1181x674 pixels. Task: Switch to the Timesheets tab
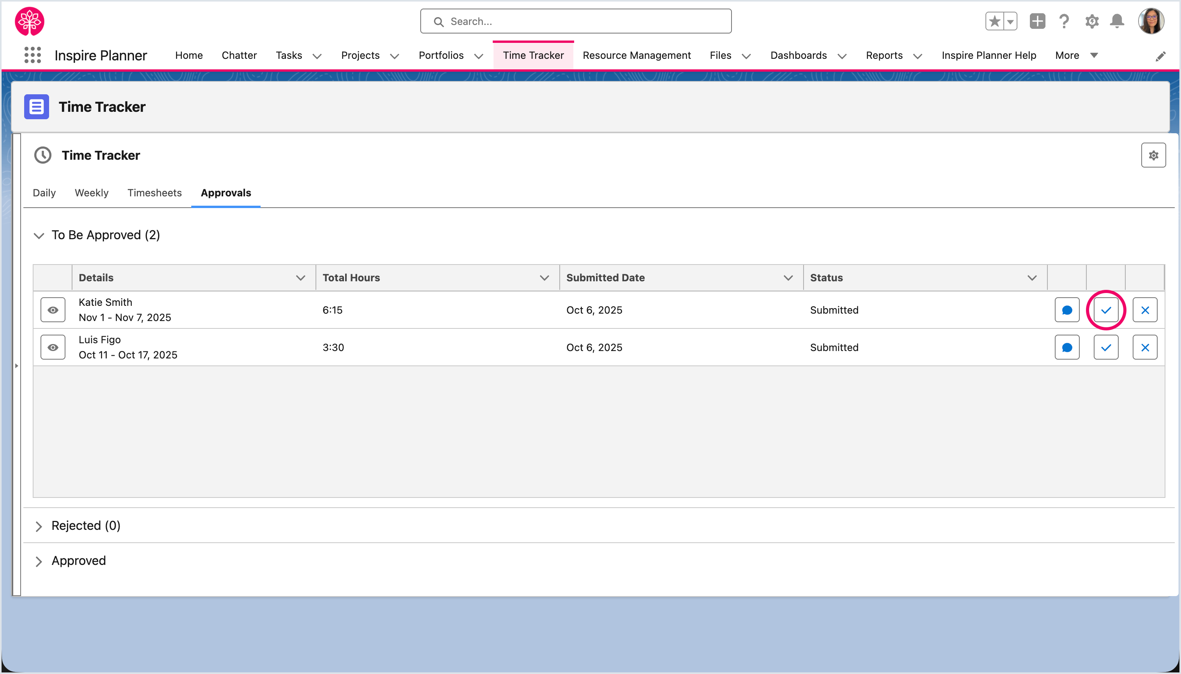(154, 192)
